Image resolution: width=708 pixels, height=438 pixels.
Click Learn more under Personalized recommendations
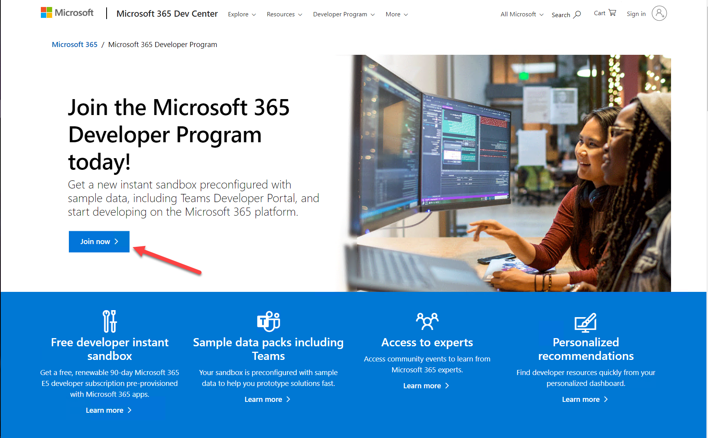click(585, 400)
